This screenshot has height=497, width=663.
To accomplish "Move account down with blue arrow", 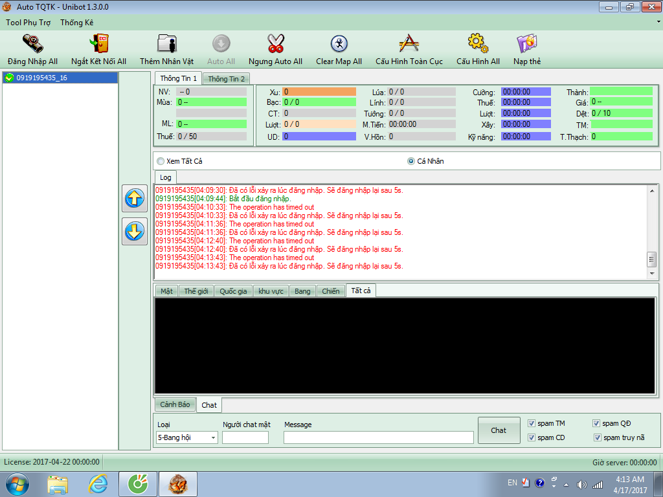I will point(135,231).
